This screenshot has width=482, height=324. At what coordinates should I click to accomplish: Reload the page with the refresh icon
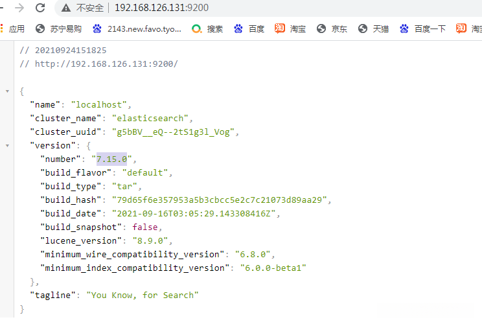40,8
